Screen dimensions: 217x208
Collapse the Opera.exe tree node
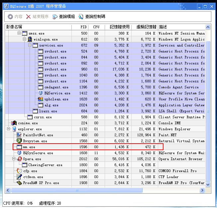pos(14,159)
